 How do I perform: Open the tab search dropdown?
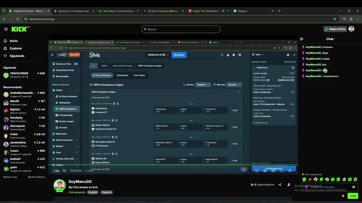pos(3,11)
